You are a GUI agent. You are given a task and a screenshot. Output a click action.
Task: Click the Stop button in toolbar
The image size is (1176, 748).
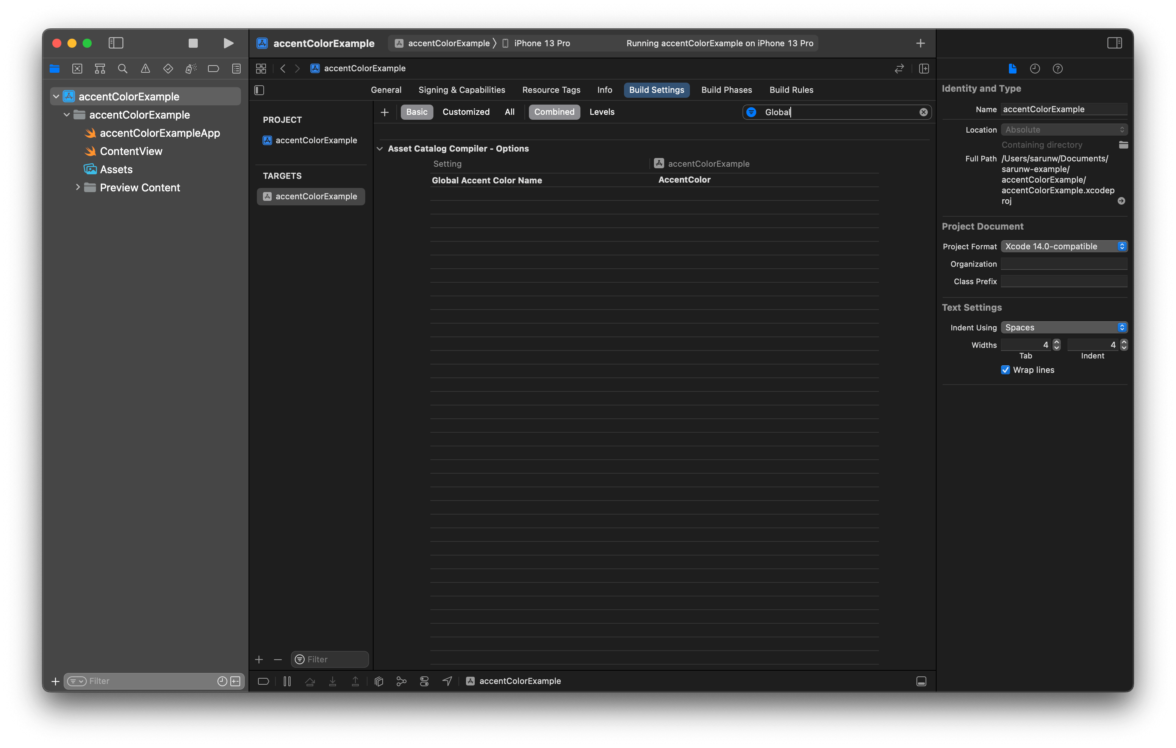pos(192,42)
